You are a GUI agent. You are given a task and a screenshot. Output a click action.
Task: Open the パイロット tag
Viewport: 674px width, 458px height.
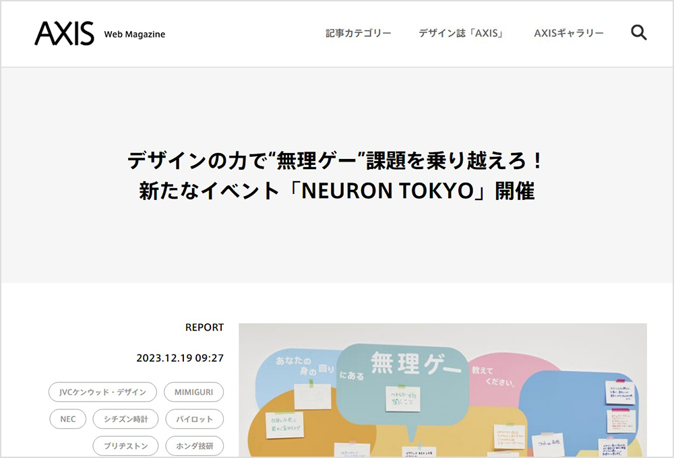(194, 419)
